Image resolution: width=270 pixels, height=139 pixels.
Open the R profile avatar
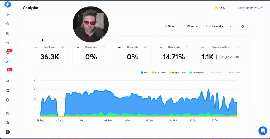(x=8, y=132)
